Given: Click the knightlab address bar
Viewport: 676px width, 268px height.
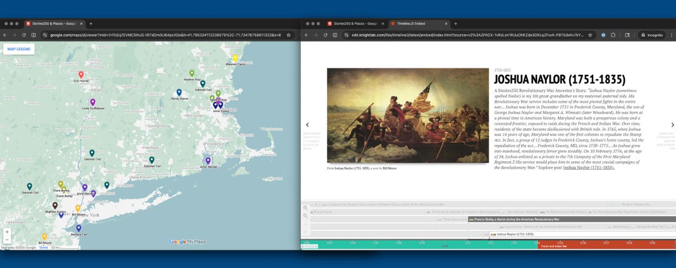Looking at the screenshot, I should coord(468,35).
